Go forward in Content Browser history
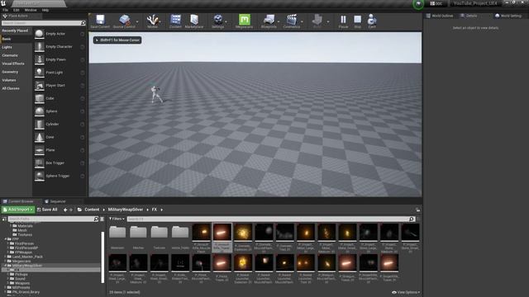This screenshot has height=297, width=529. click(x=71, y=210)
